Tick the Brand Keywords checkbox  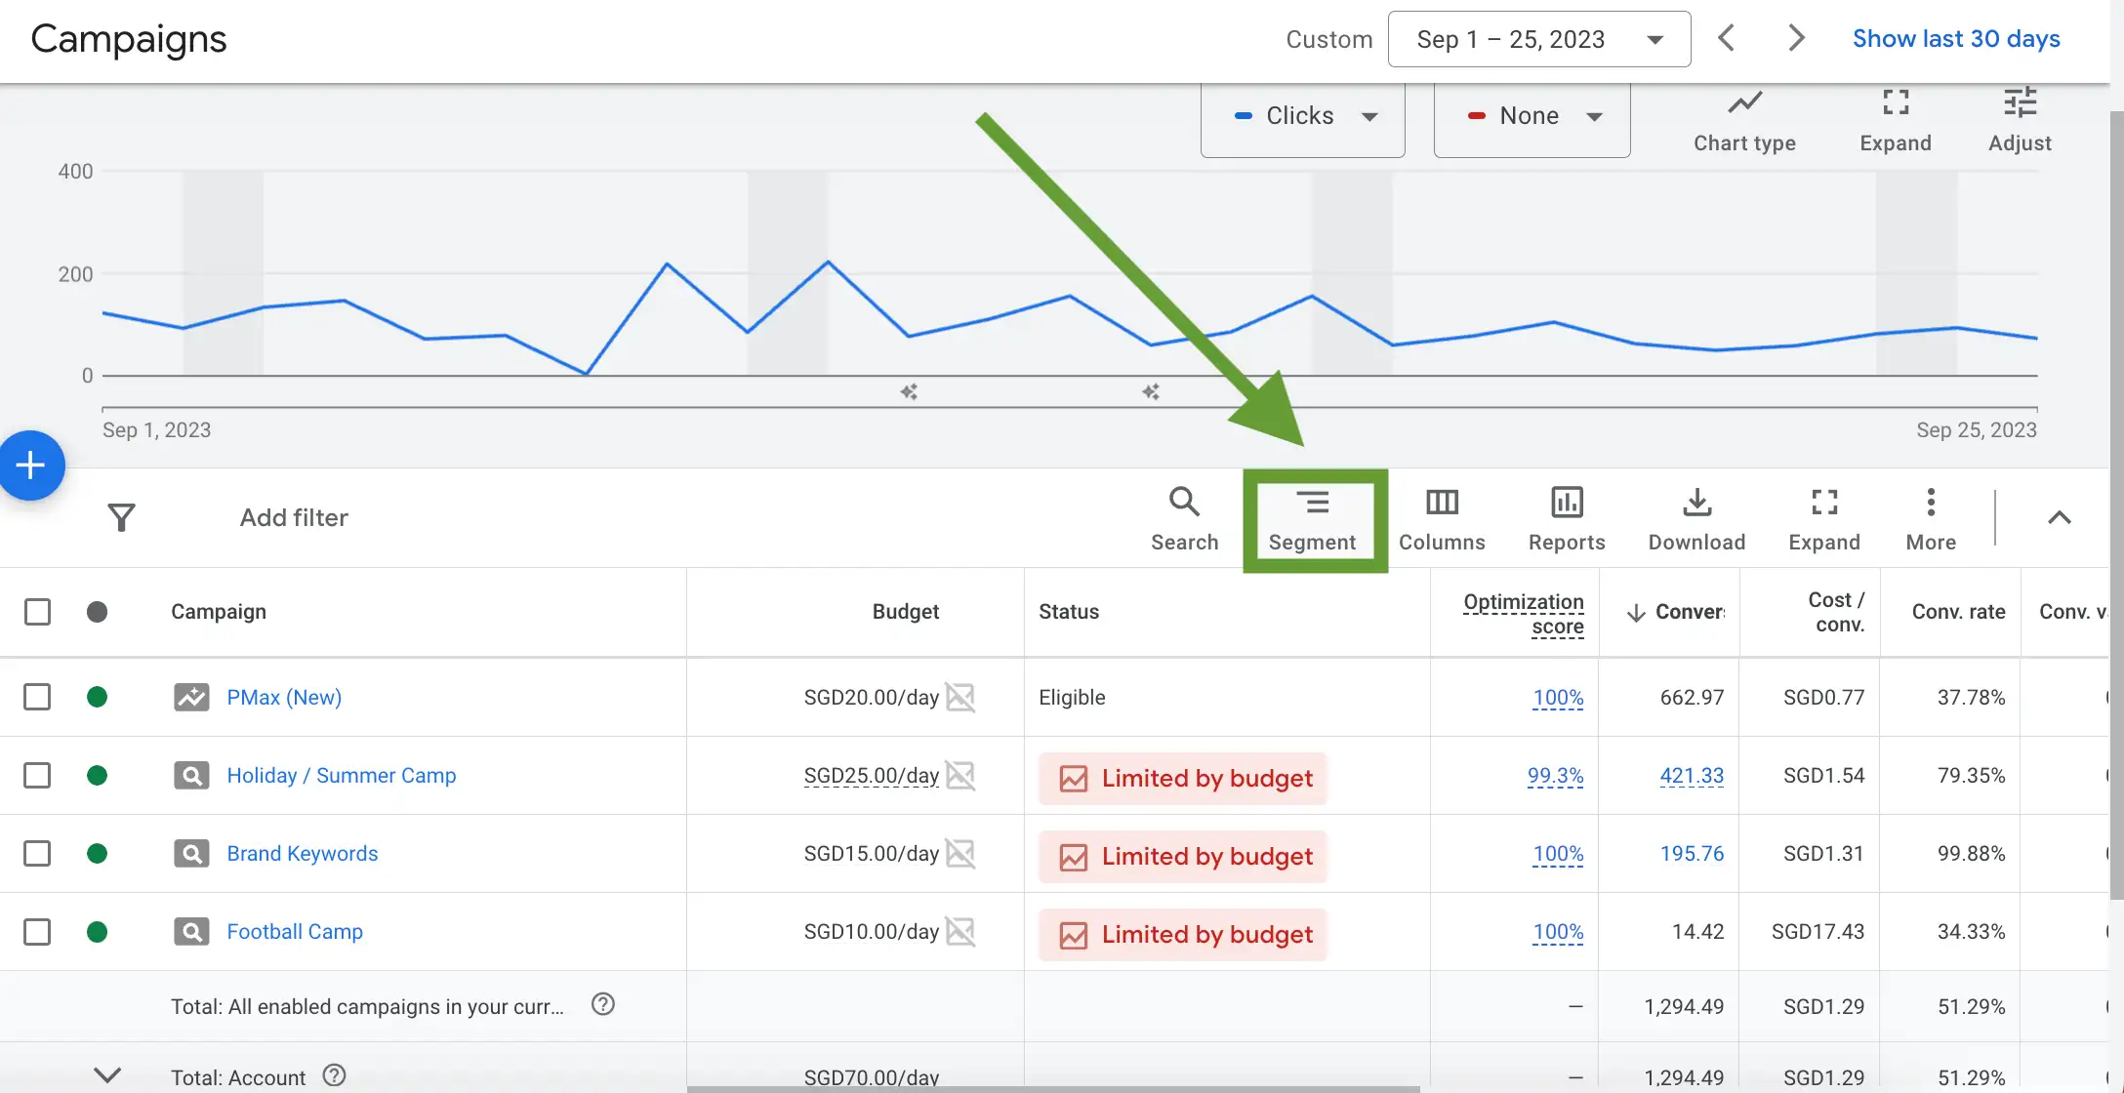(37, 853)
